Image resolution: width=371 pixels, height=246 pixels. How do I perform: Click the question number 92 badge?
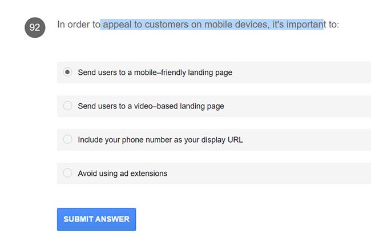click(x=35, y=27)
